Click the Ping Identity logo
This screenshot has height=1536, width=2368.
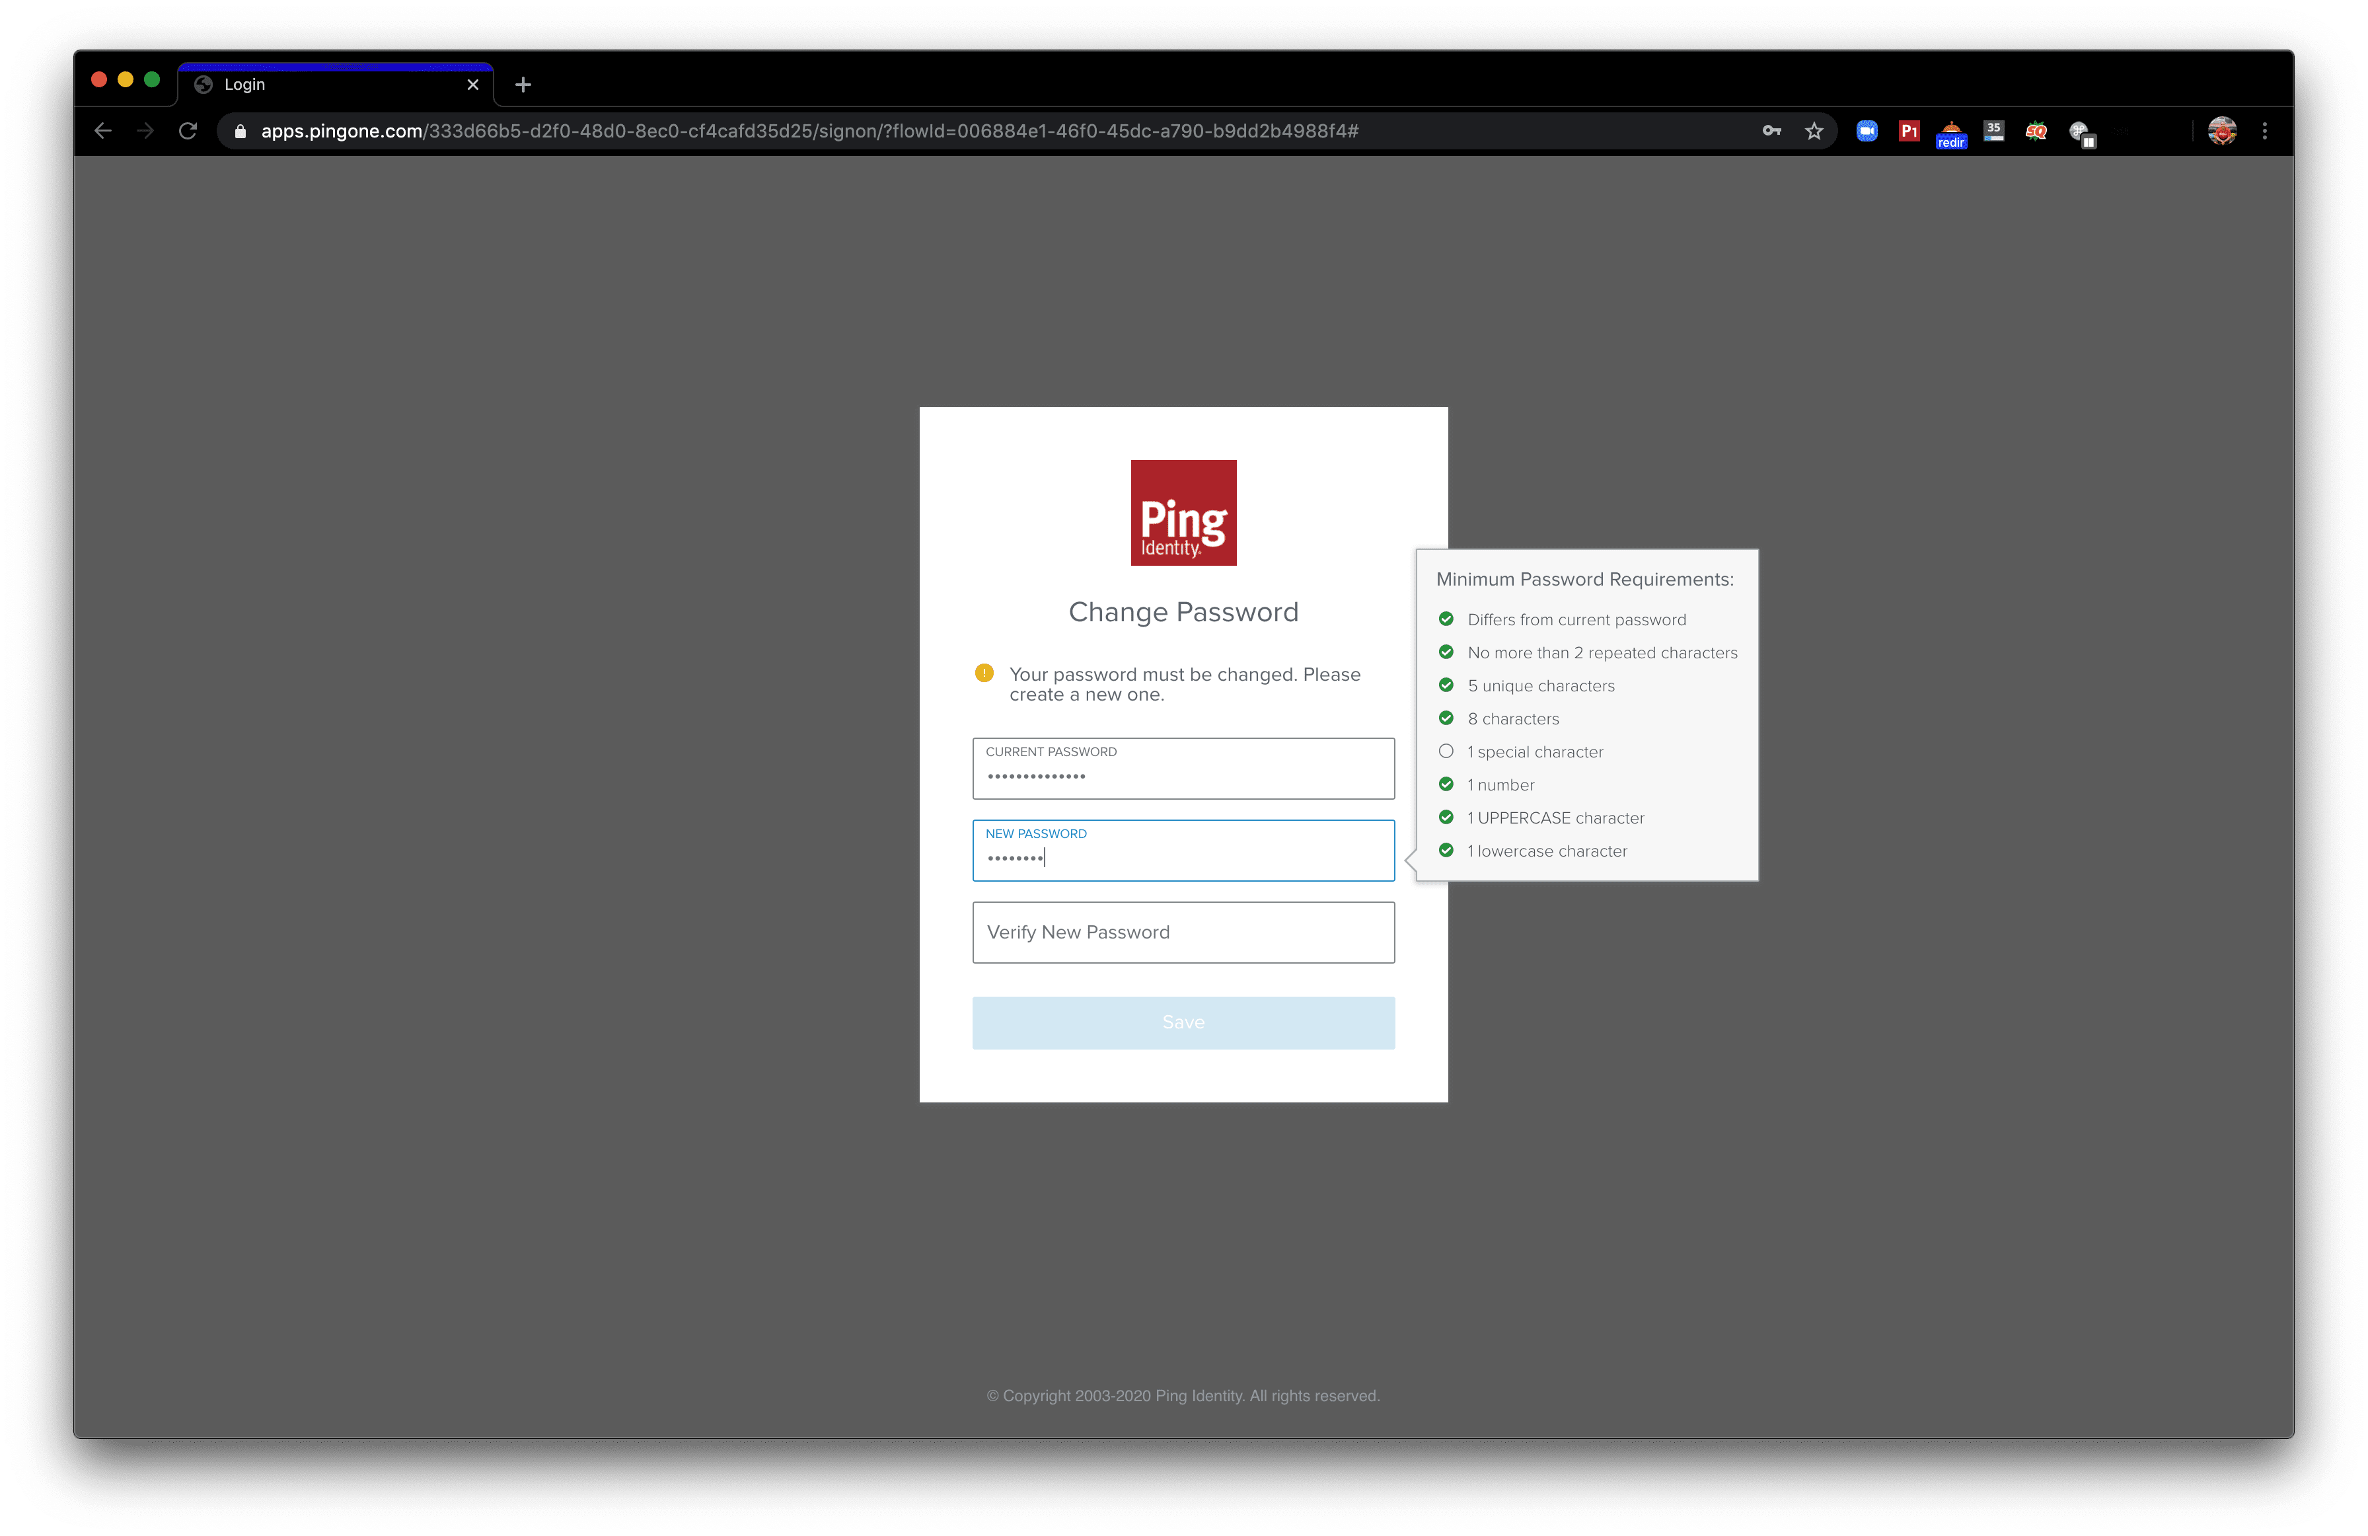tap(1183, 512)
